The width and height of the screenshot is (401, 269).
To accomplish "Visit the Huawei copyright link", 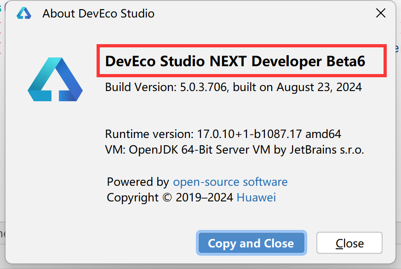I will tap(256, 197).
